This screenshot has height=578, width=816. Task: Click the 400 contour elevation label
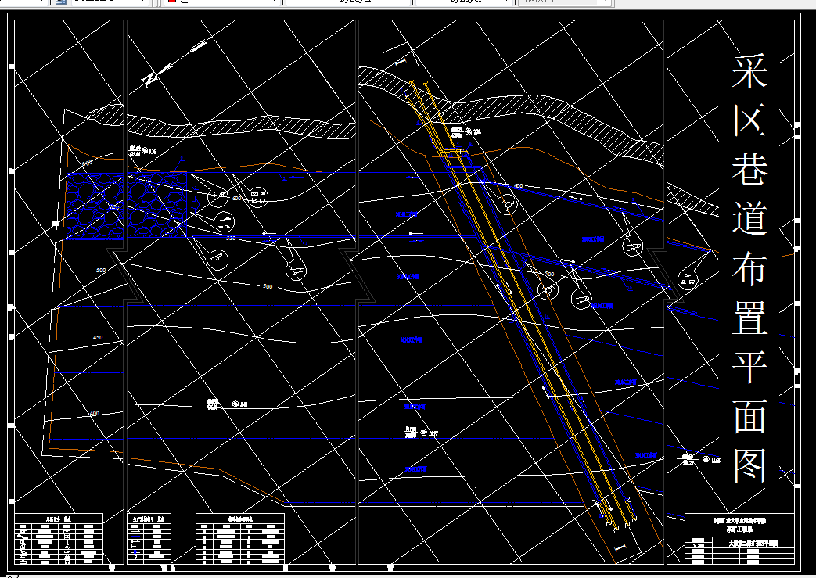tap(94, 413)
